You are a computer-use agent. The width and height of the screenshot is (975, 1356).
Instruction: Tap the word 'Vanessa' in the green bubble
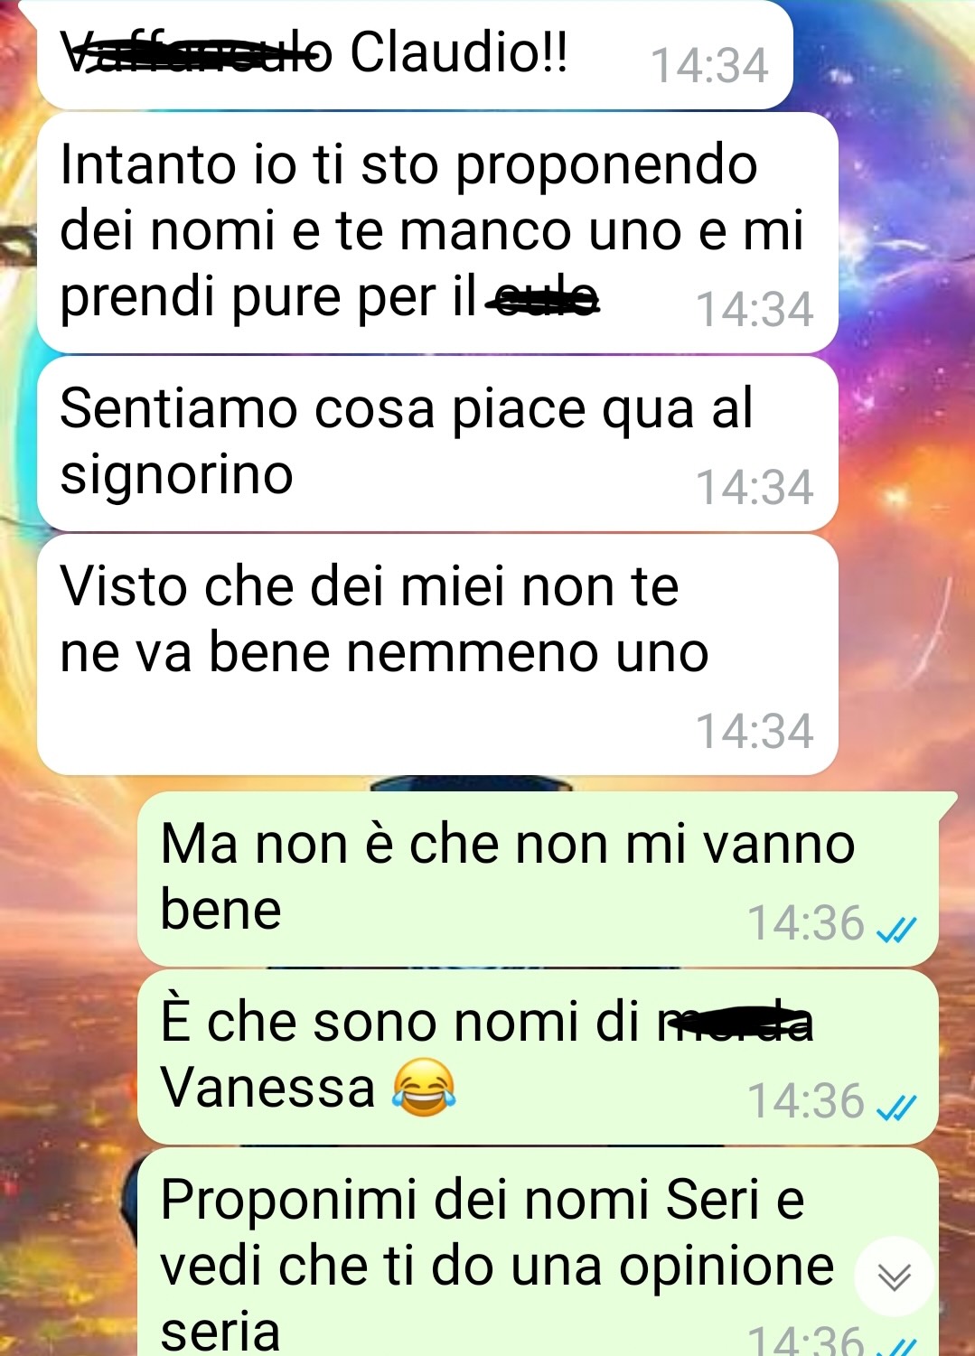pyautogui.click(x=267, y=1088)
